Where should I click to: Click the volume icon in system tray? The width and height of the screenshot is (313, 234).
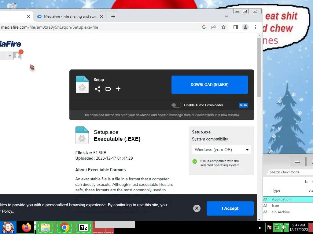point(283,227)
